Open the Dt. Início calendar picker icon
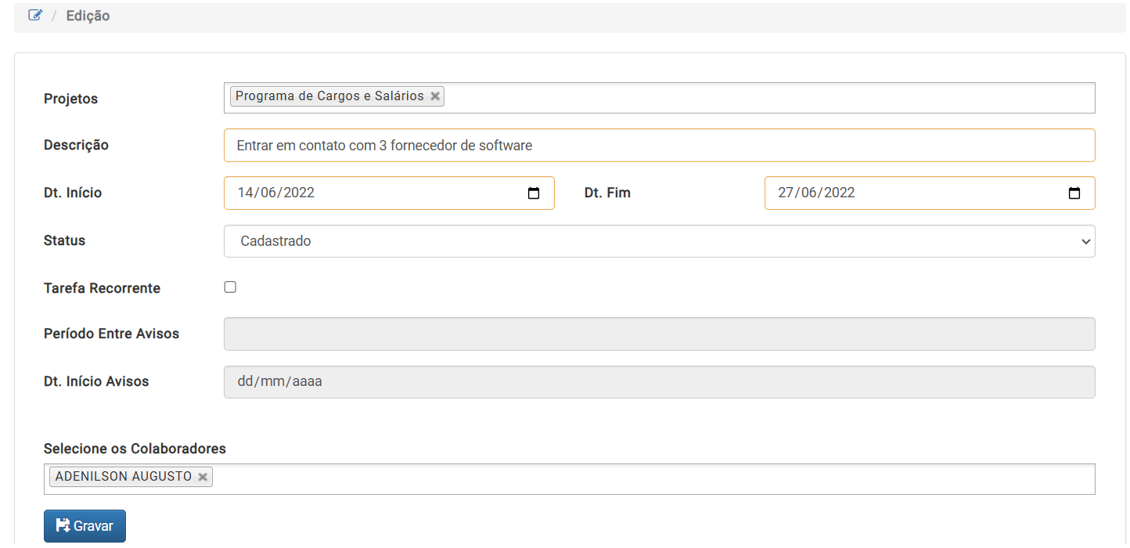 (x=534, y=193)
